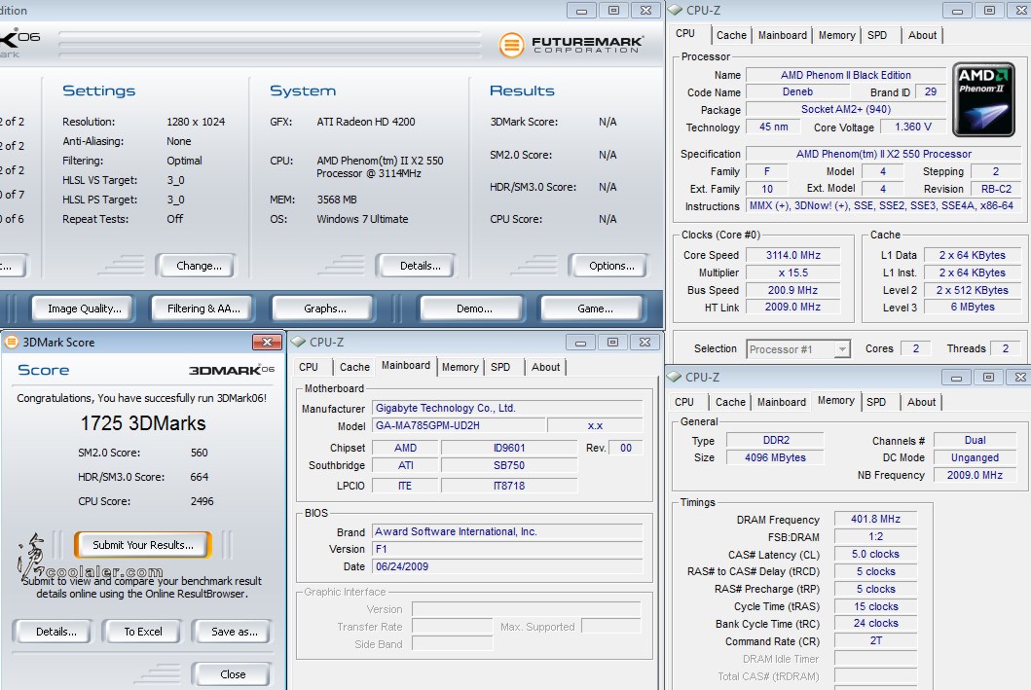
Task: Launch the Demo... button
Action: [474, 309]
